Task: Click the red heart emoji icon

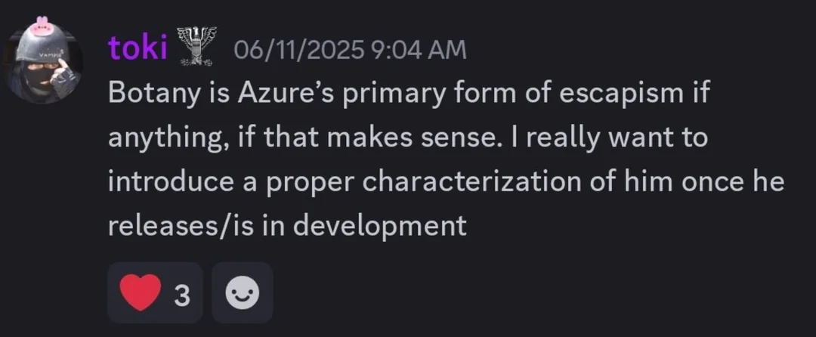Action: [140, 293]
